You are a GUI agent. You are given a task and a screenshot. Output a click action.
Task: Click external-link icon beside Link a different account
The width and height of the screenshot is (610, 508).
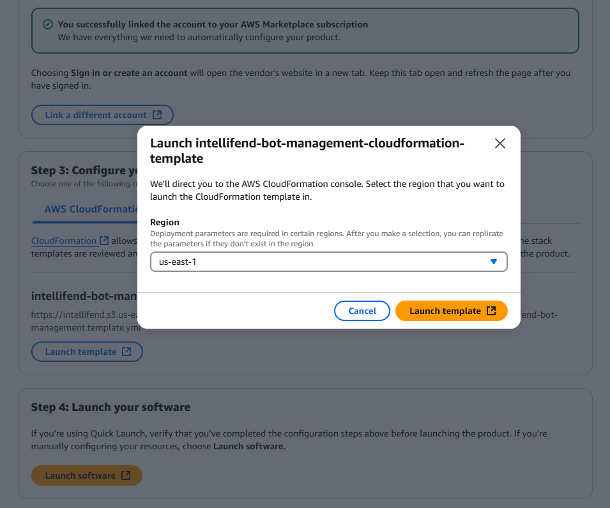[157, 115]
